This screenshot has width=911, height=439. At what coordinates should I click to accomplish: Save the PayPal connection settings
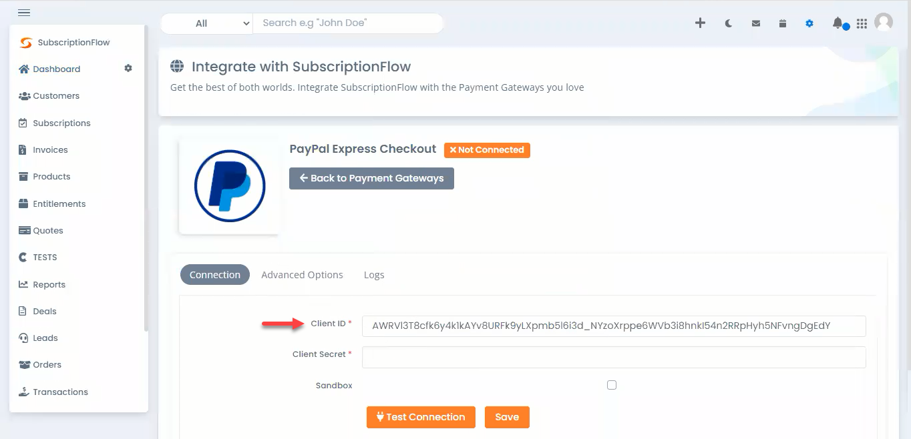(507, 417)
